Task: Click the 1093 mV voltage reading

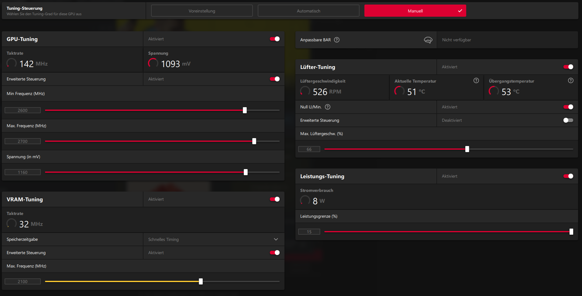Action: (176, 64)
